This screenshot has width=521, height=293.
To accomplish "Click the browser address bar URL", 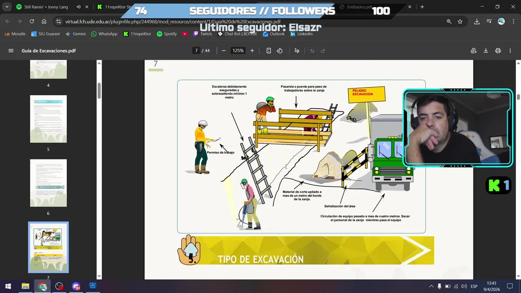I will 173,22.
